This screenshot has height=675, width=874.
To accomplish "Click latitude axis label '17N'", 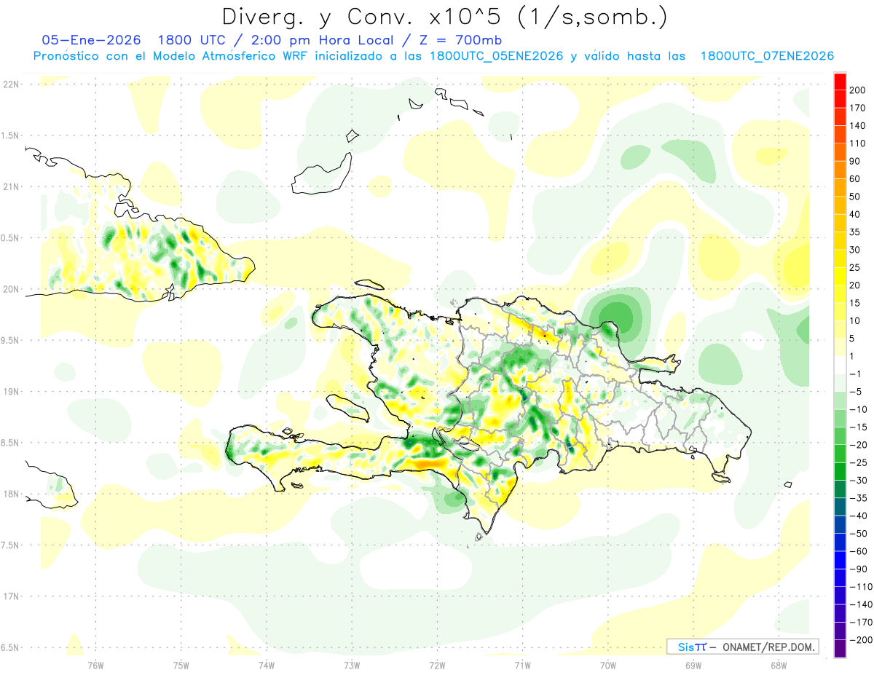I will 10,596.
